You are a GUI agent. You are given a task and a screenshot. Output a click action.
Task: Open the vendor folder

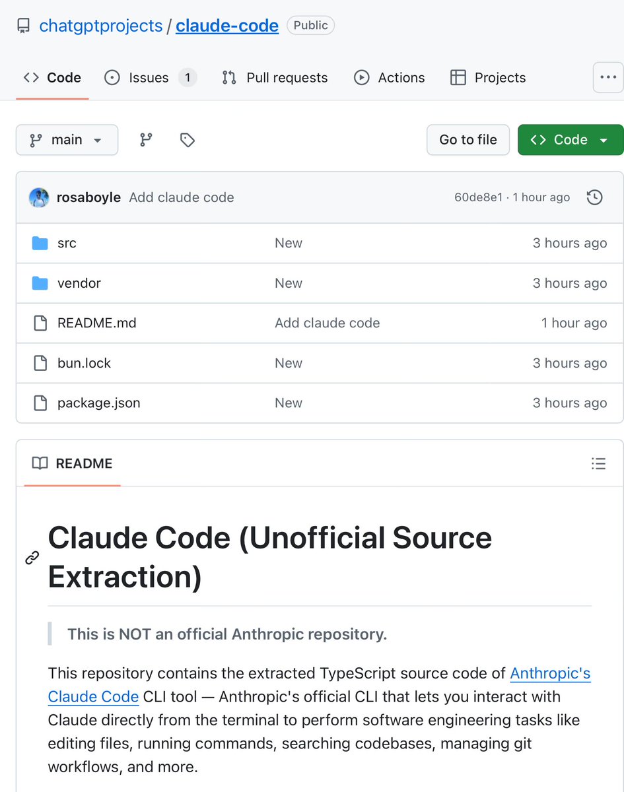coord(79,283)
